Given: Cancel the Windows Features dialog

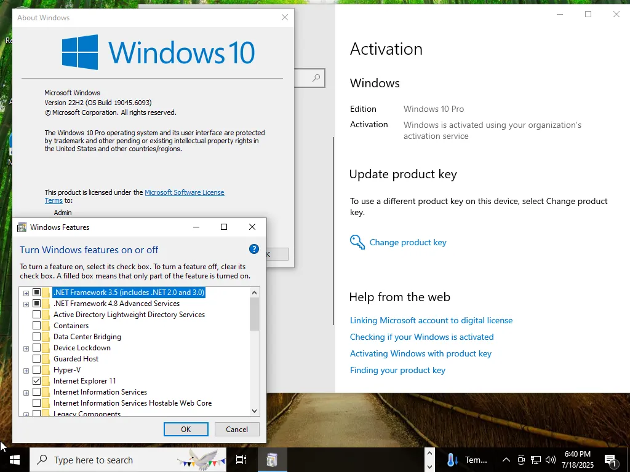Looking at the screenshot, I should coord(237,429).
